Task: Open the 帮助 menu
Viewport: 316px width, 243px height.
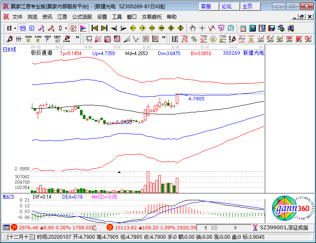Action: pos(172,17)
